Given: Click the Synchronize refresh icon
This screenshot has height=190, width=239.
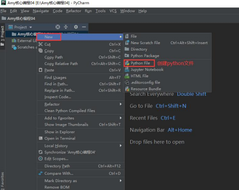Looking at the screenshot, I should [x=40, y=152].
